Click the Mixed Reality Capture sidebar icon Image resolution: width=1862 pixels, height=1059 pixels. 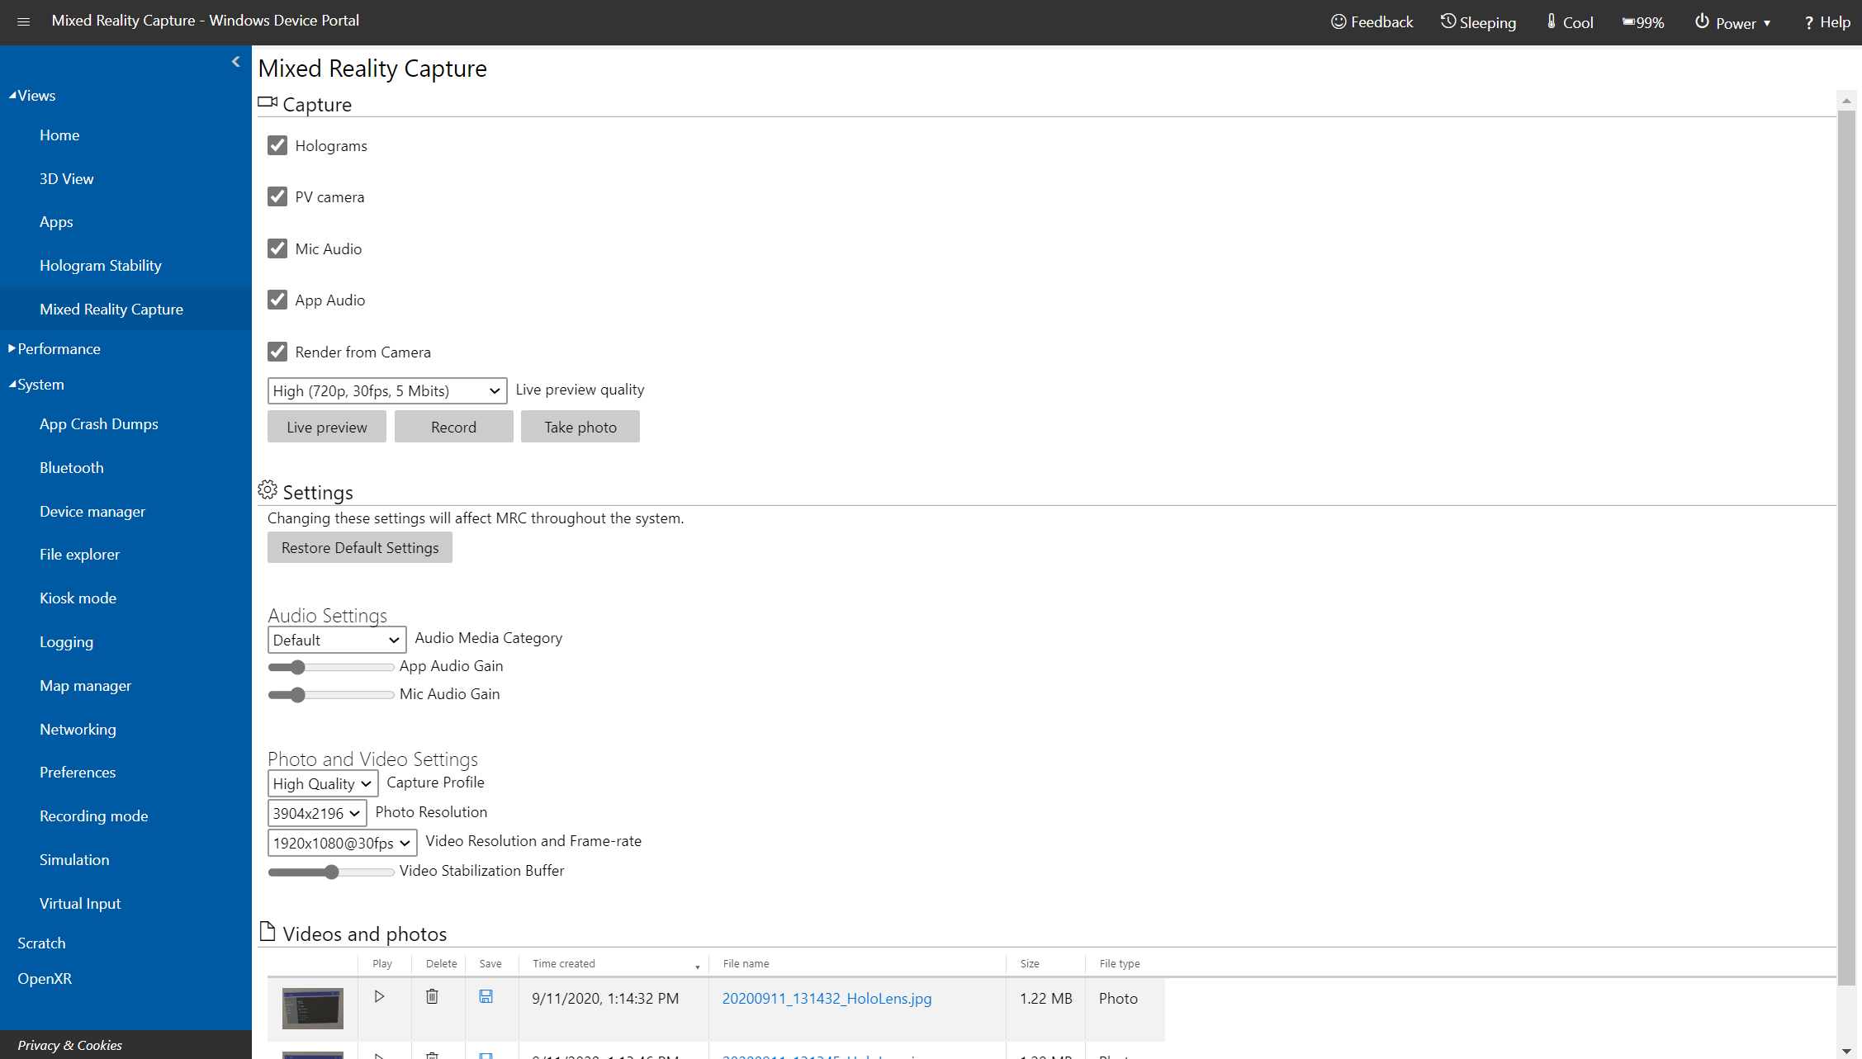tap(111, 308)
